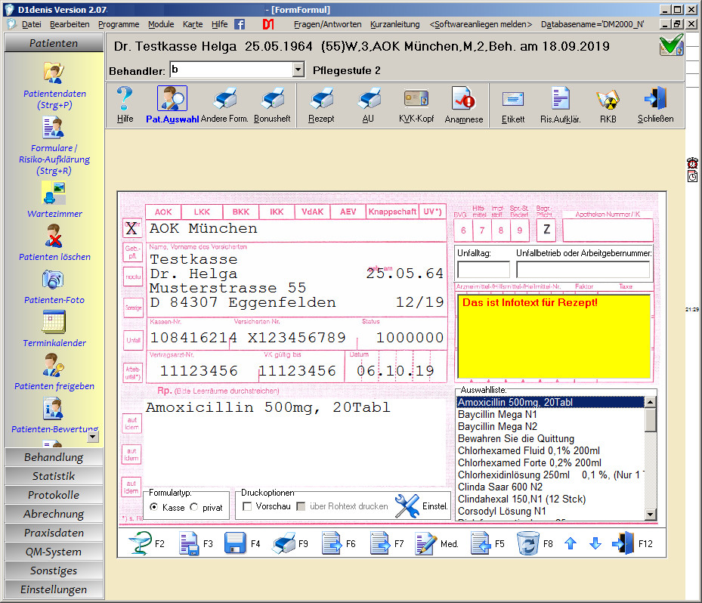Open the Programme menu
This screenshot has height=603, width=702.
(119, 24)
